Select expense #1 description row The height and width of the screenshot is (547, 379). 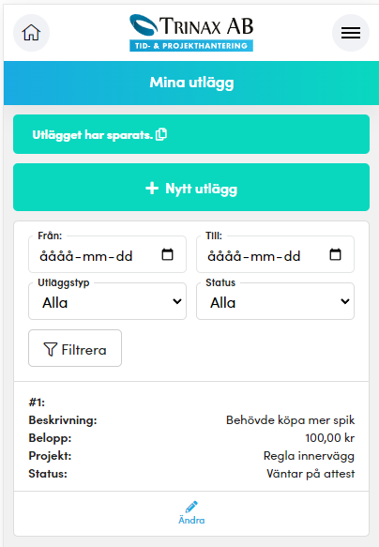(x=191, y=420)
